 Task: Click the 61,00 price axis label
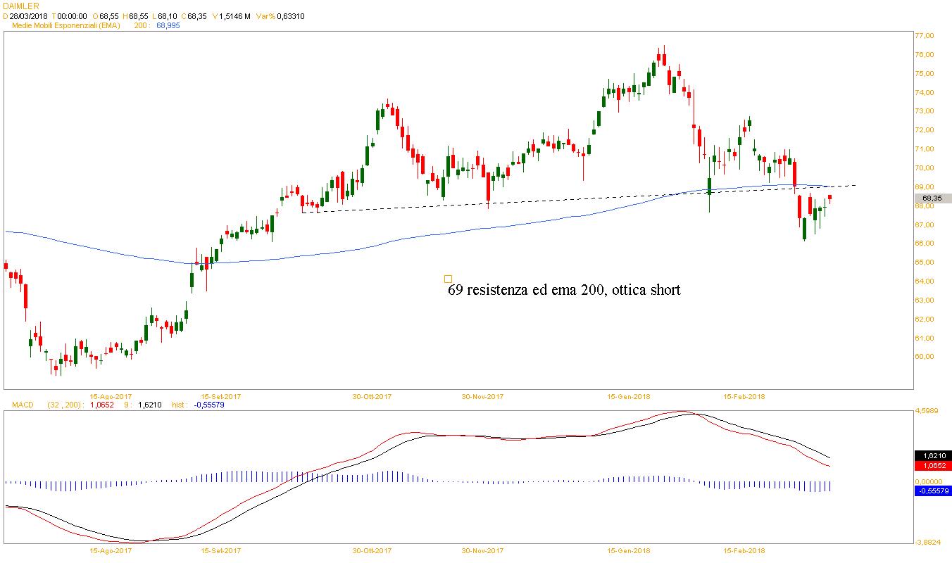(x=924, y=339)
